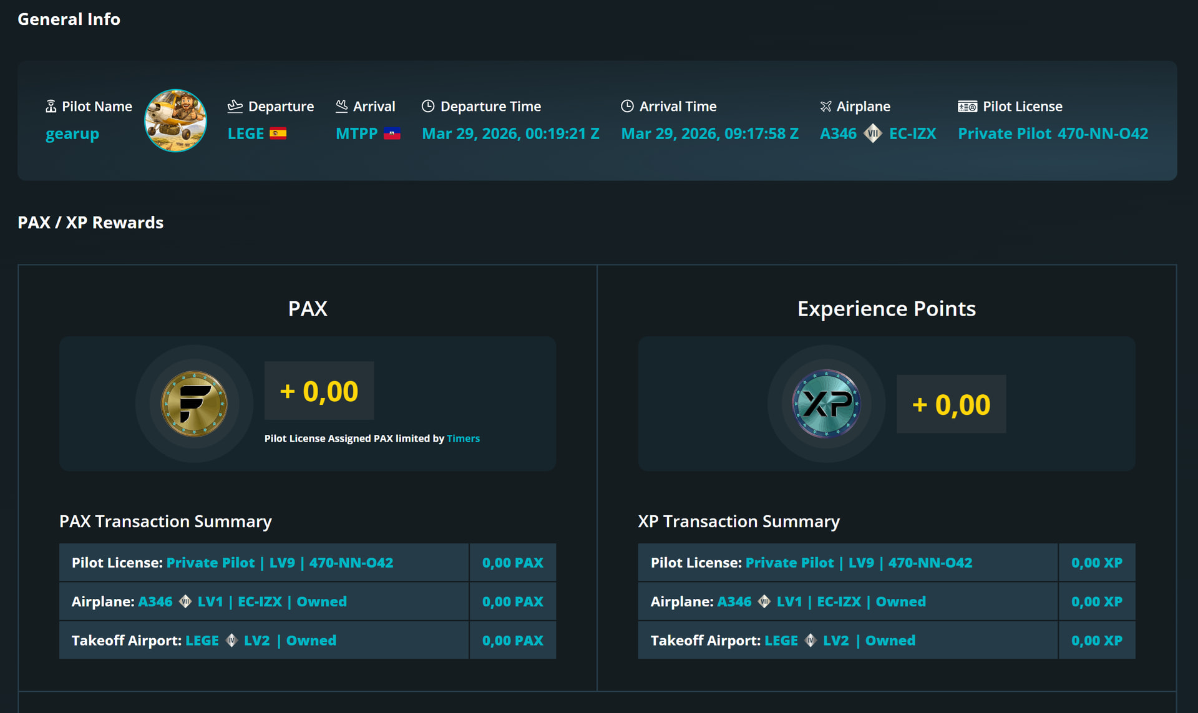Click the Spain flag next to LEGE
Image resolution: width=1198 pixels, height=713 pixels.
pyautogui.click(x=278, y=133)
